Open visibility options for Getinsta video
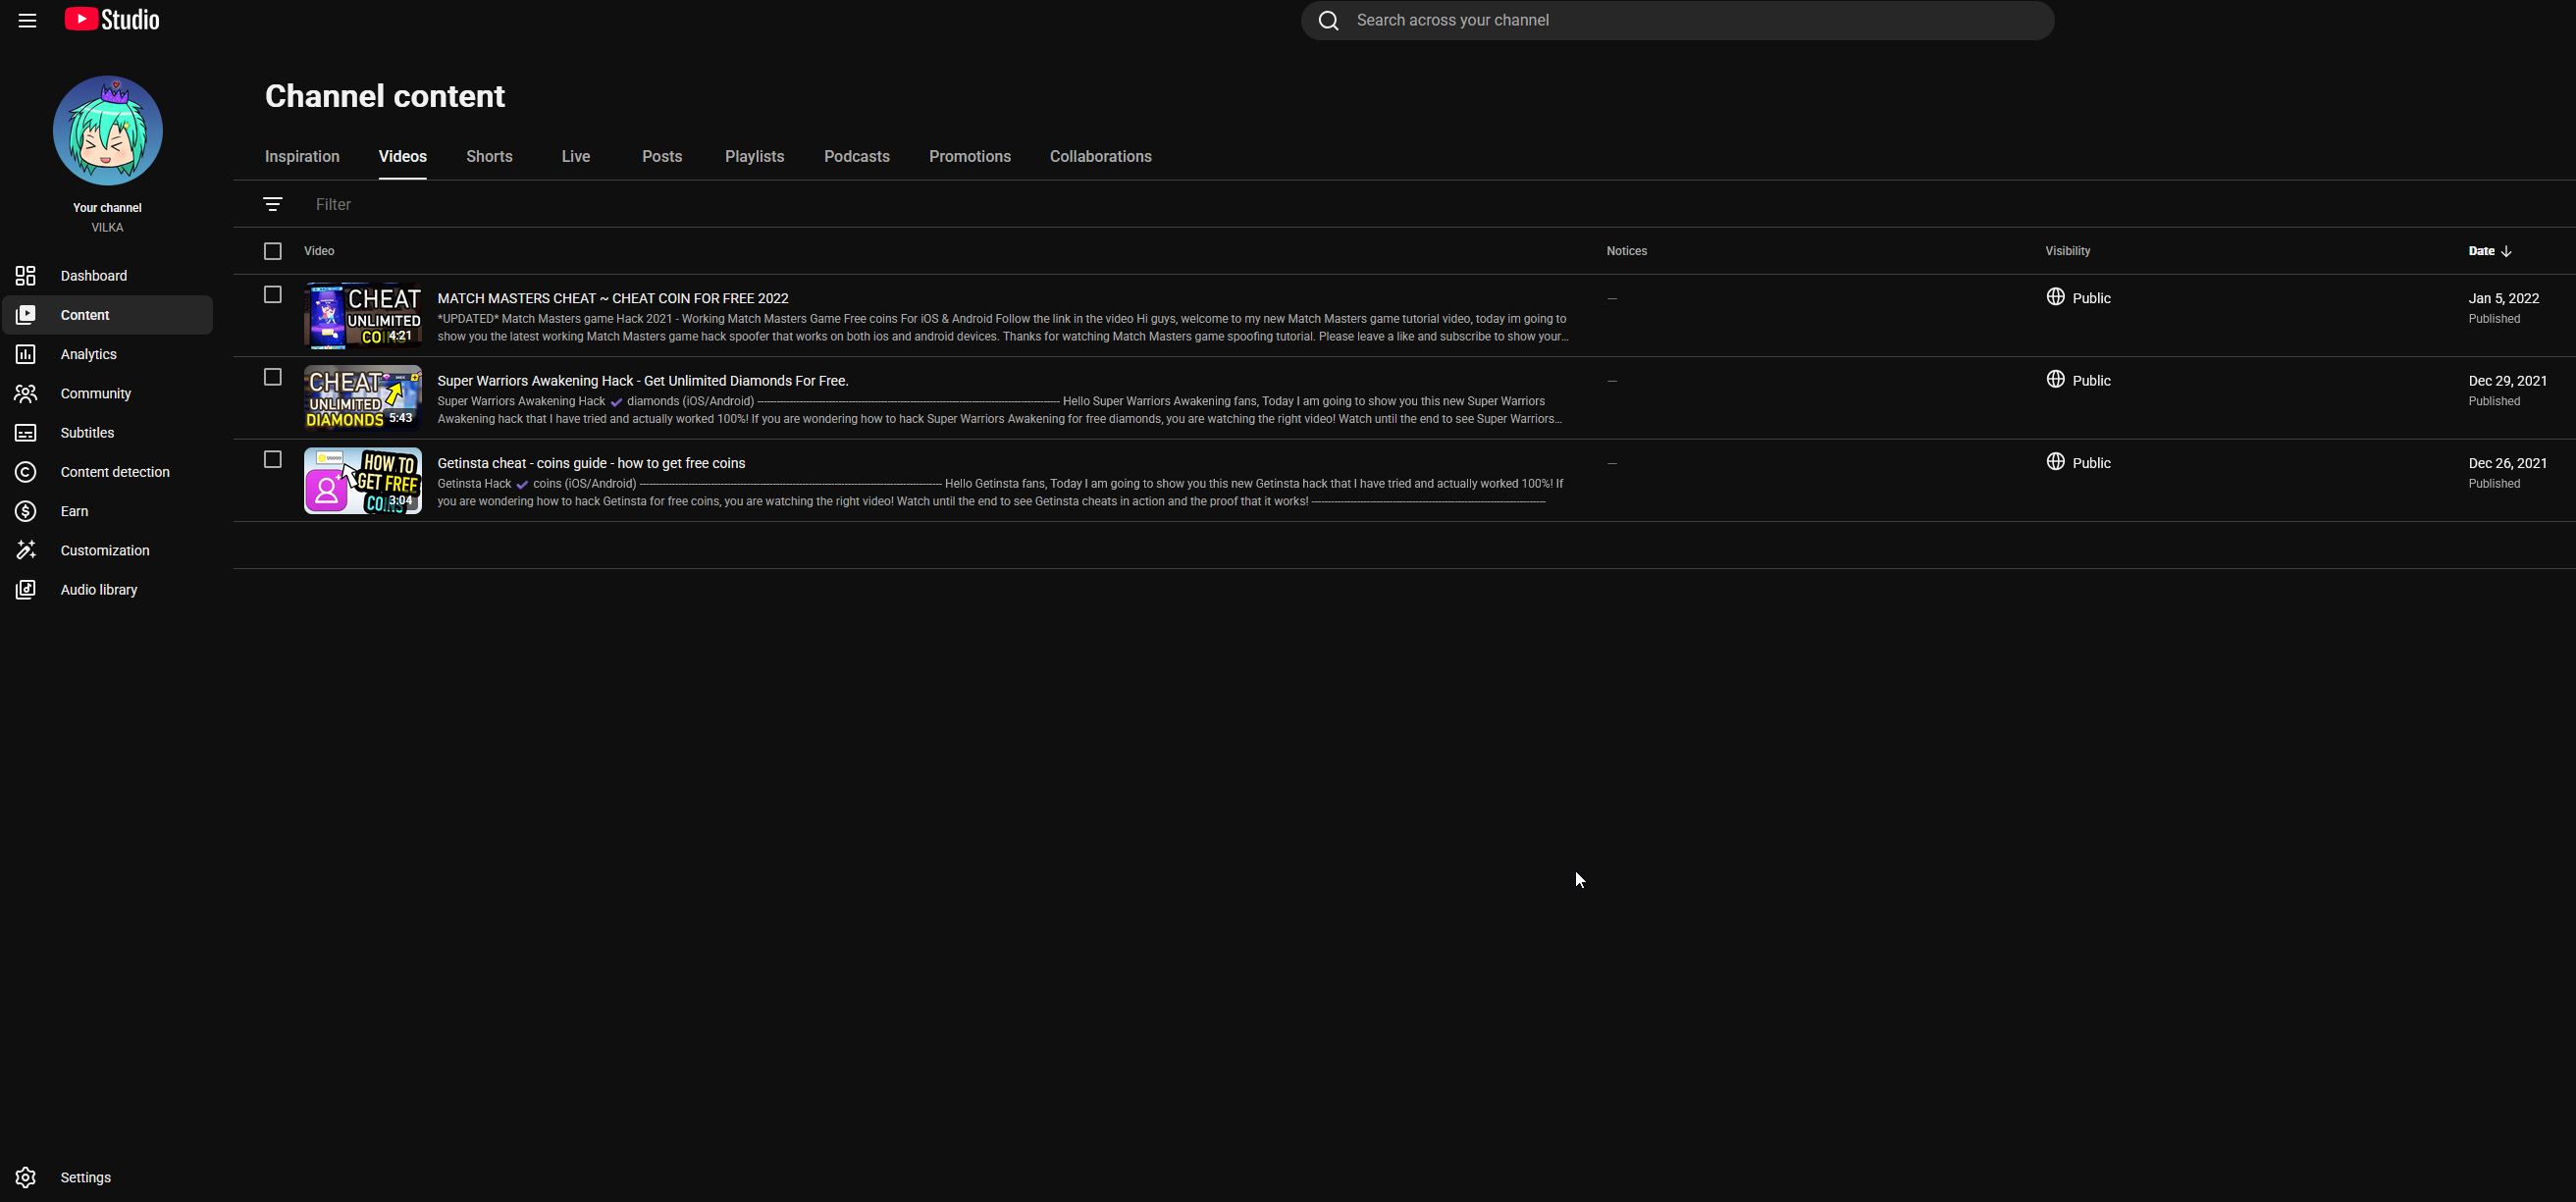The width and height of the screenshot is (2576, 1202). click(2078, 462)
